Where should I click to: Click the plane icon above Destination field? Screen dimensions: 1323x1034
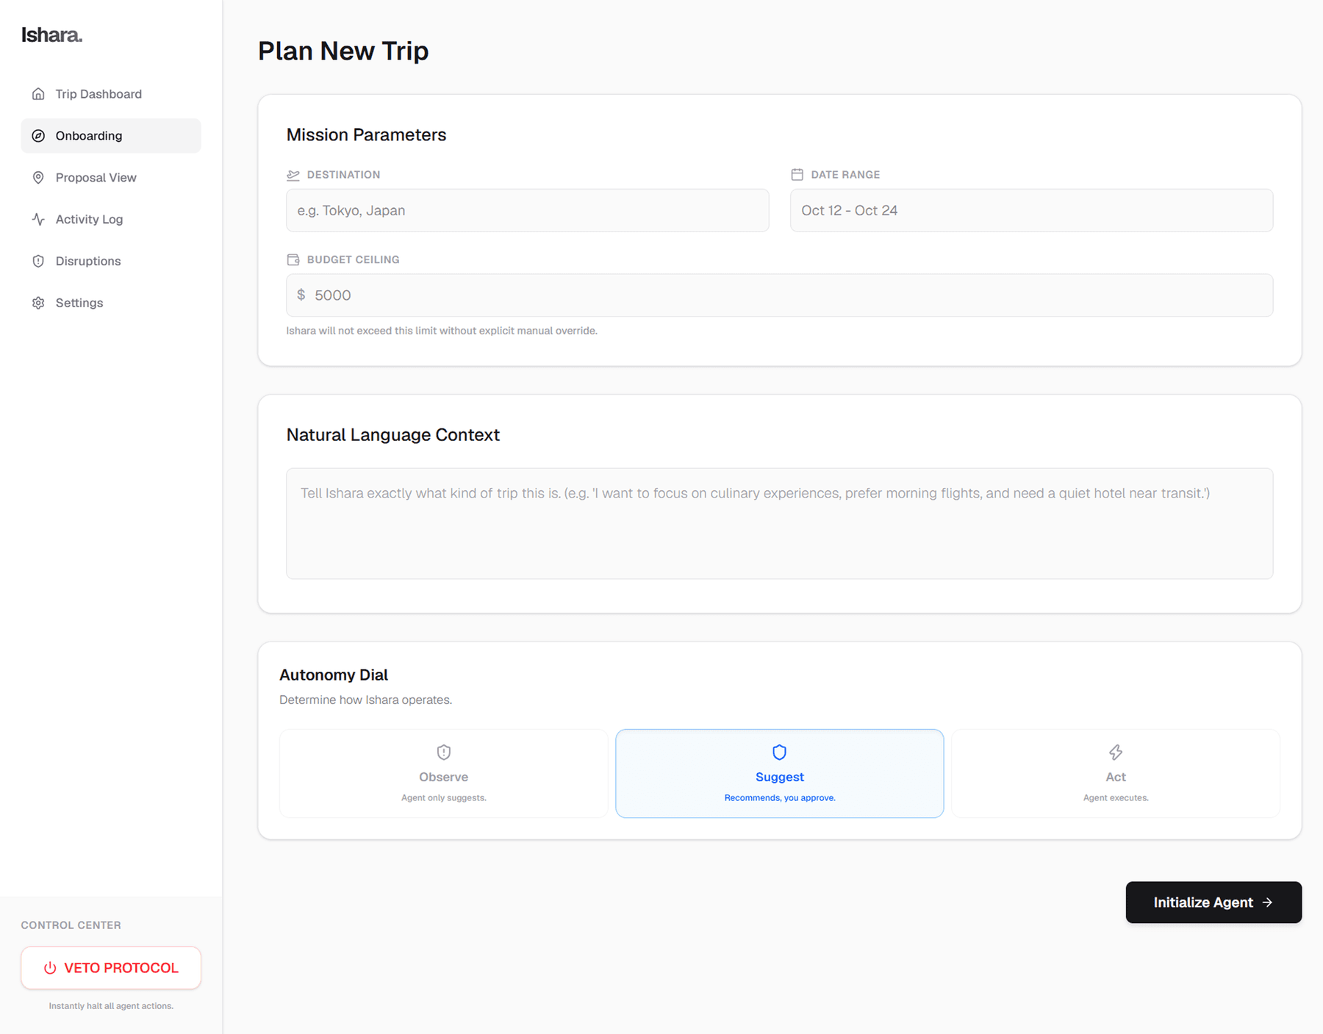(x=293, y=175)
